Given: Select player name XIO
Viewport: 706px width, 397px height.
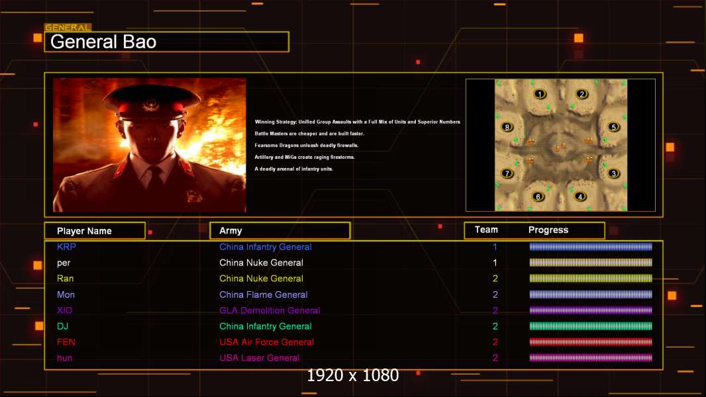Looking at the screenshot, I should point(64,311).
